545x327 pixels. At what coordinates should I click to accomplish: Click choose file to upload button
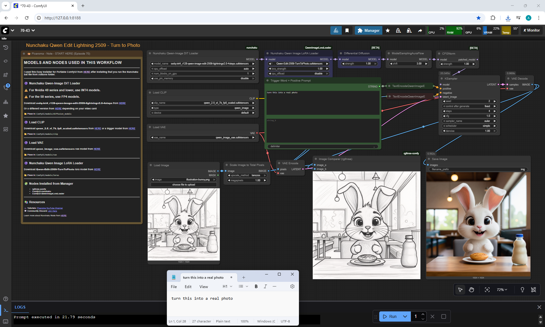tap(184, 185)
